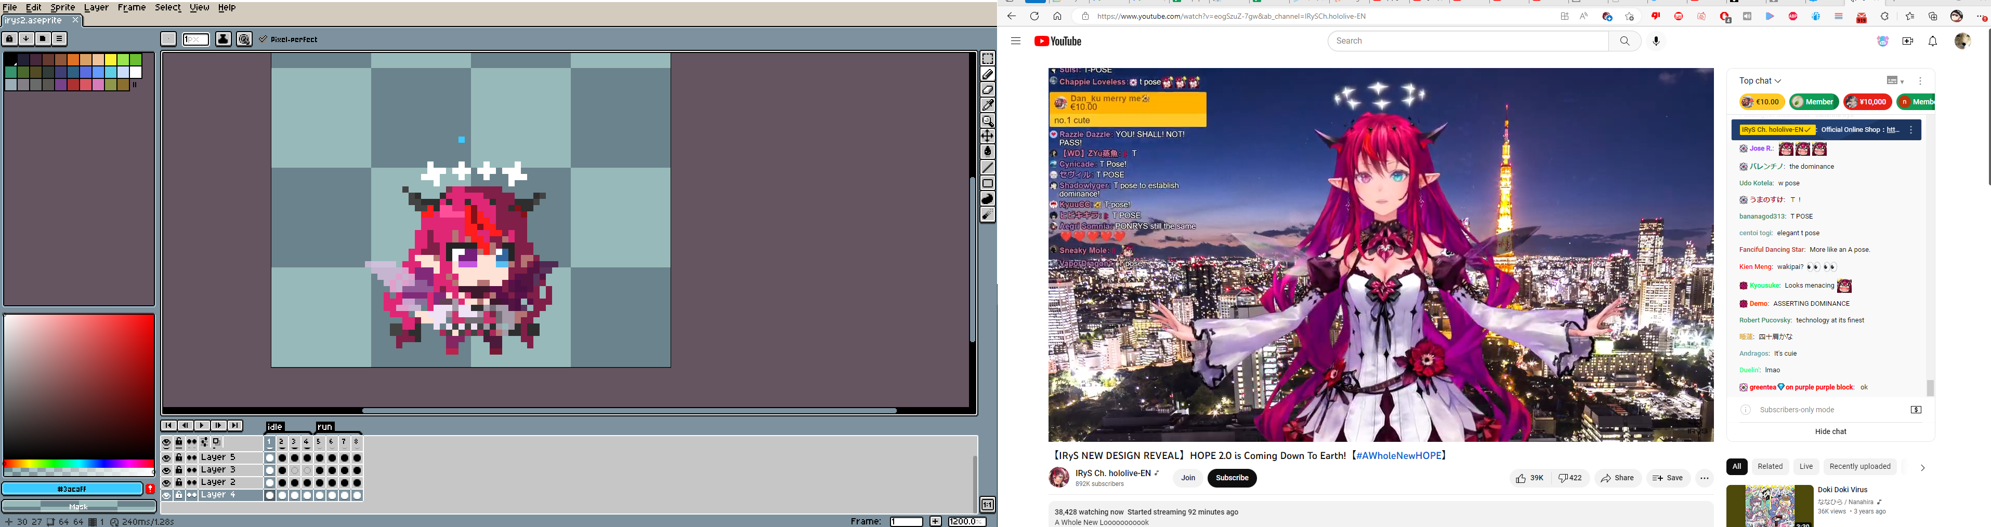
Task: Hide Layer 3 with eye icon
Action: [166, 470]
